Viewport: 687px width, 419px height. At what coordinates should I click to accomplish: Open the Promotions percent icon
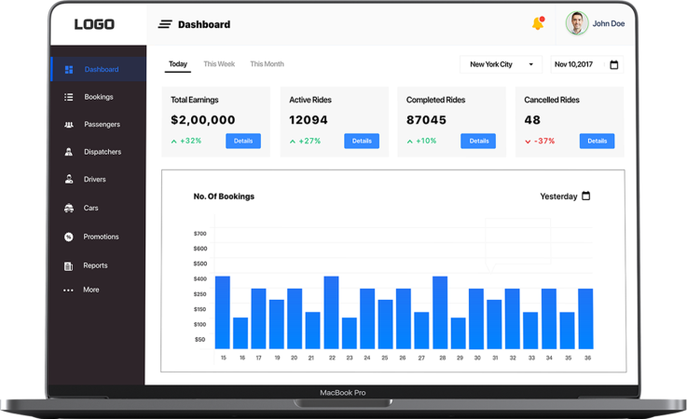68,237
